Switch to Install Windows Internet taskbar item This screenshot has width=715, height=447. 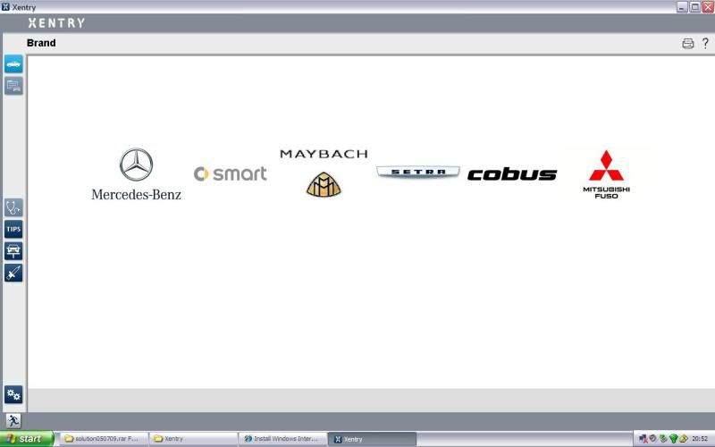[x=282, y=439]
